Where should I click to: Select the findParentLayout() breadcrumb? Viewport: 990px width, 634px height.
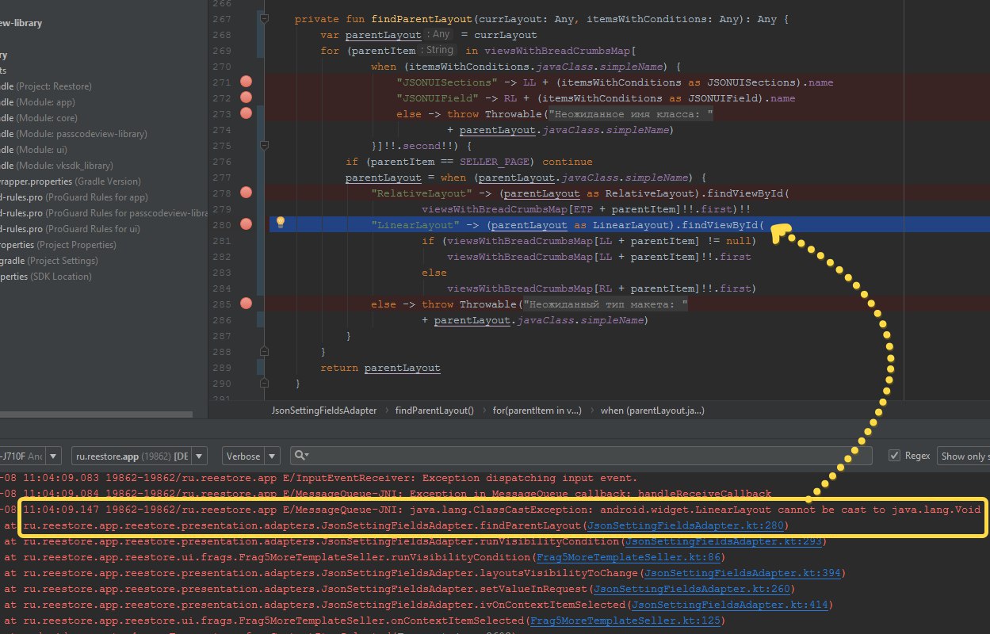434,411
